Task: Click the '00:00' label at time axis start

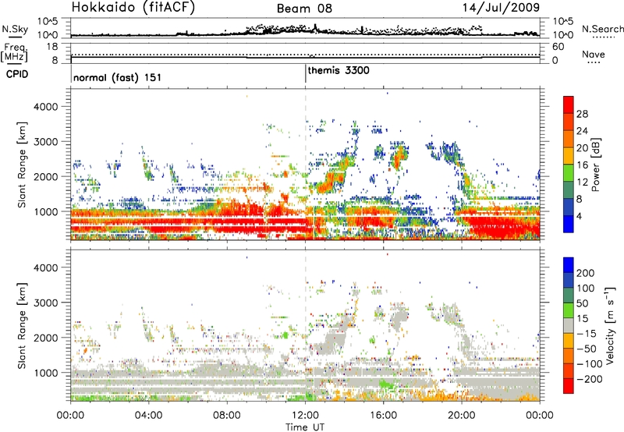Action: click(x=70, y=416)
